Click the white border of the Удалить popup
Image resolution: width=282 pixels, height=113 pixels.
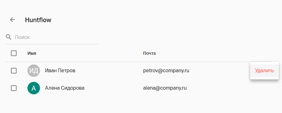click(x=265, y=63)
